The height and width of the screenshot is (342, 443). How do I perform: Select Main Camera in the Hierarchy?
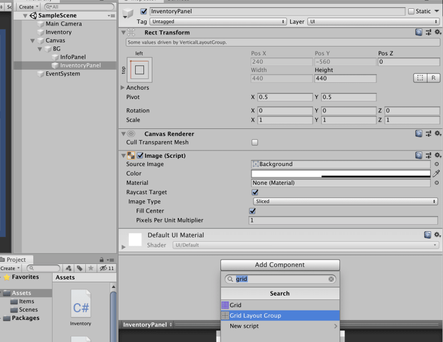(x=64, y=24)
